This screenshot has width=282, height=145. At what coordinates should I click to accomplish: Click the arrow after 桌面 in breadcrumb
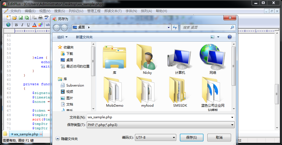coord(89,28)
